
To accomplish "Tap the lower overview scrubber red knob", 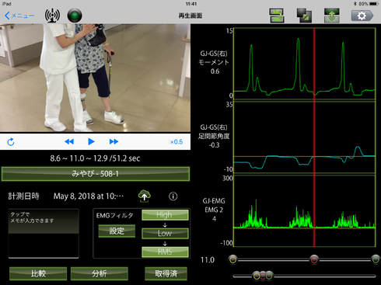I will coord(263,276).
